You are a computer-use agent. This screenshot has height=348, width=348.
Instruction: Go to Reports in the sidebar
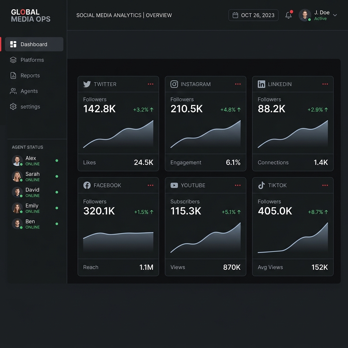[x=30, y=75]
